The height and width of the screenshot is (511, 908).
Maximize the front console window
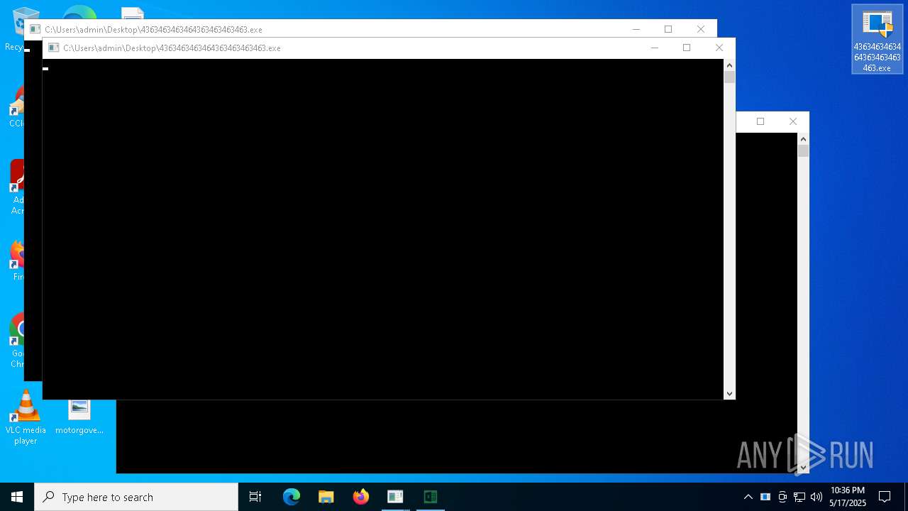pyautogui.click(x=687, y=48)
